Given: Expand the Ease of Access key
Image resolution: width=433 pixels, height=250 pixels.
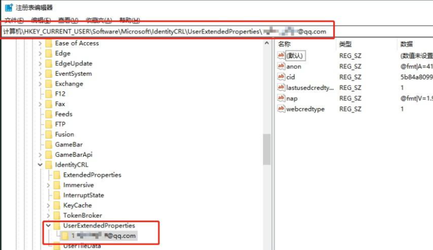Looking at the screenshot, I should coord(40,43).
